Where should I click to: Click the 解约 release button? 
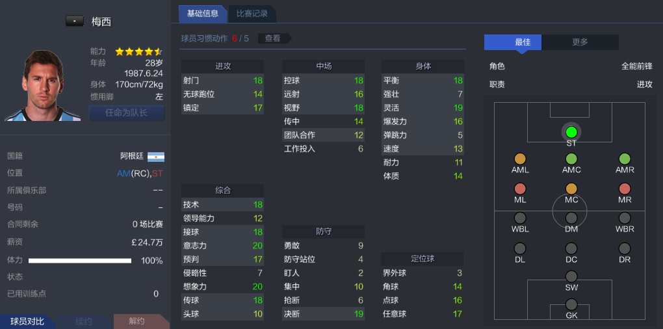[136, 321]
